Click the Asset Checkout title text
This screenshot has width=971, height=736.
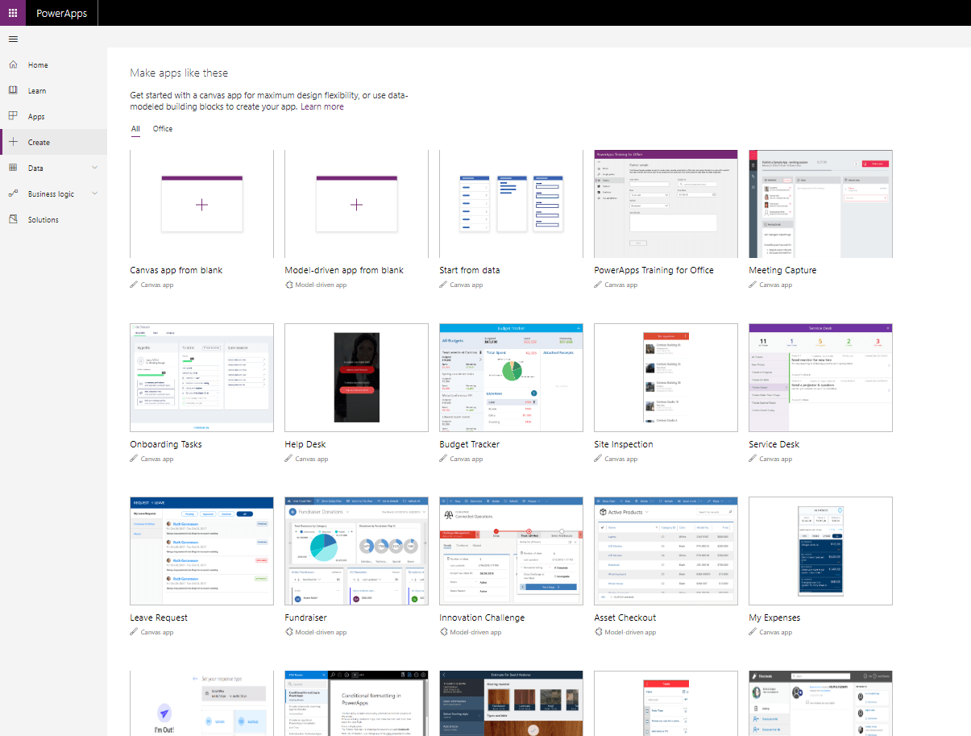click(x=625, y=617)
